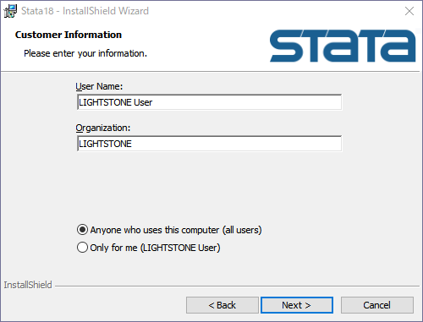Click the 'Customer Information' heading

coord(69,35)
